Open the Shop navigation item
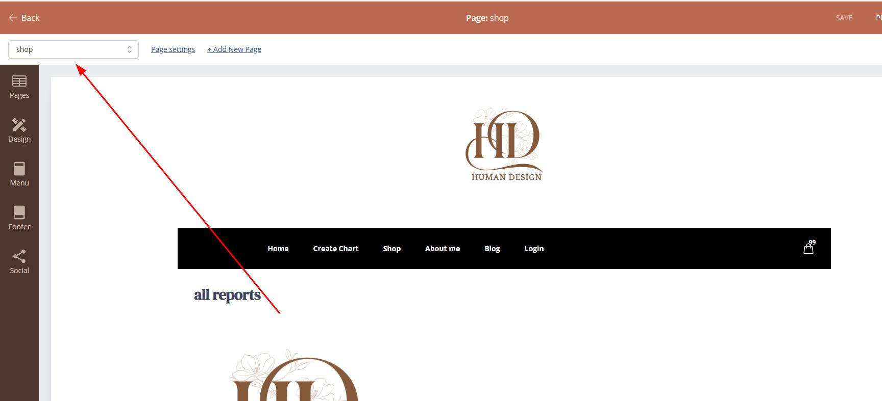The width and height of the screenshot is (882, 401). (392, 249)
